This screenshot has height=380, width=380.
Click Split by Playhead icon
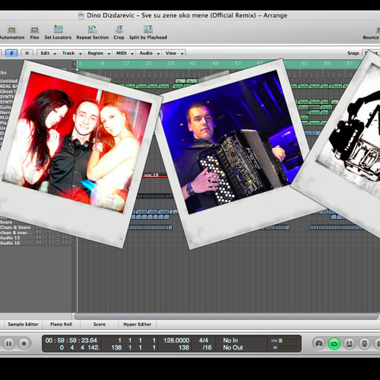148,29
